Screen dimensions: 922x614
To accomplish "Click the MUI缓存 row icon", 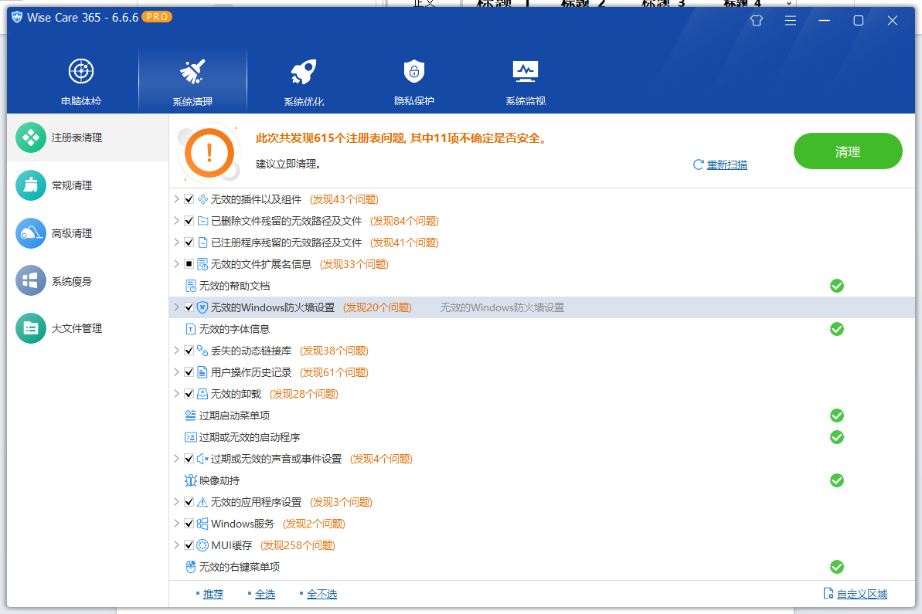I will tap(202, 545).
